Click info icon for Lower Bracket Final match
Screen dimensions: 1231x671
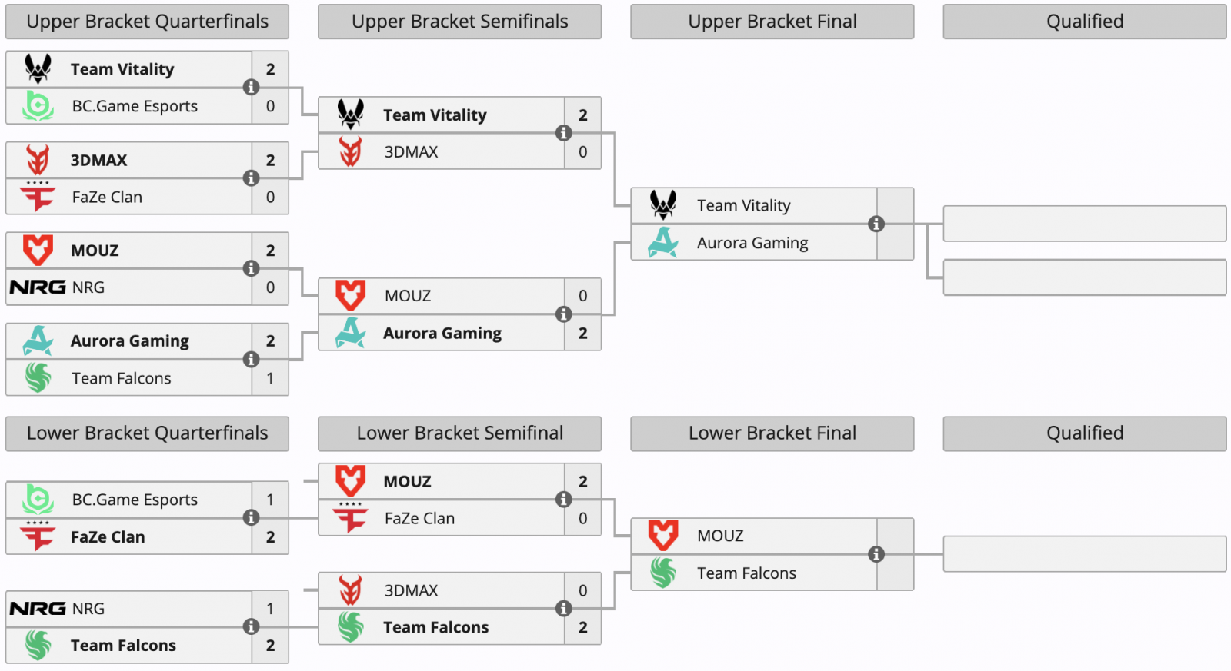point(876,554)
